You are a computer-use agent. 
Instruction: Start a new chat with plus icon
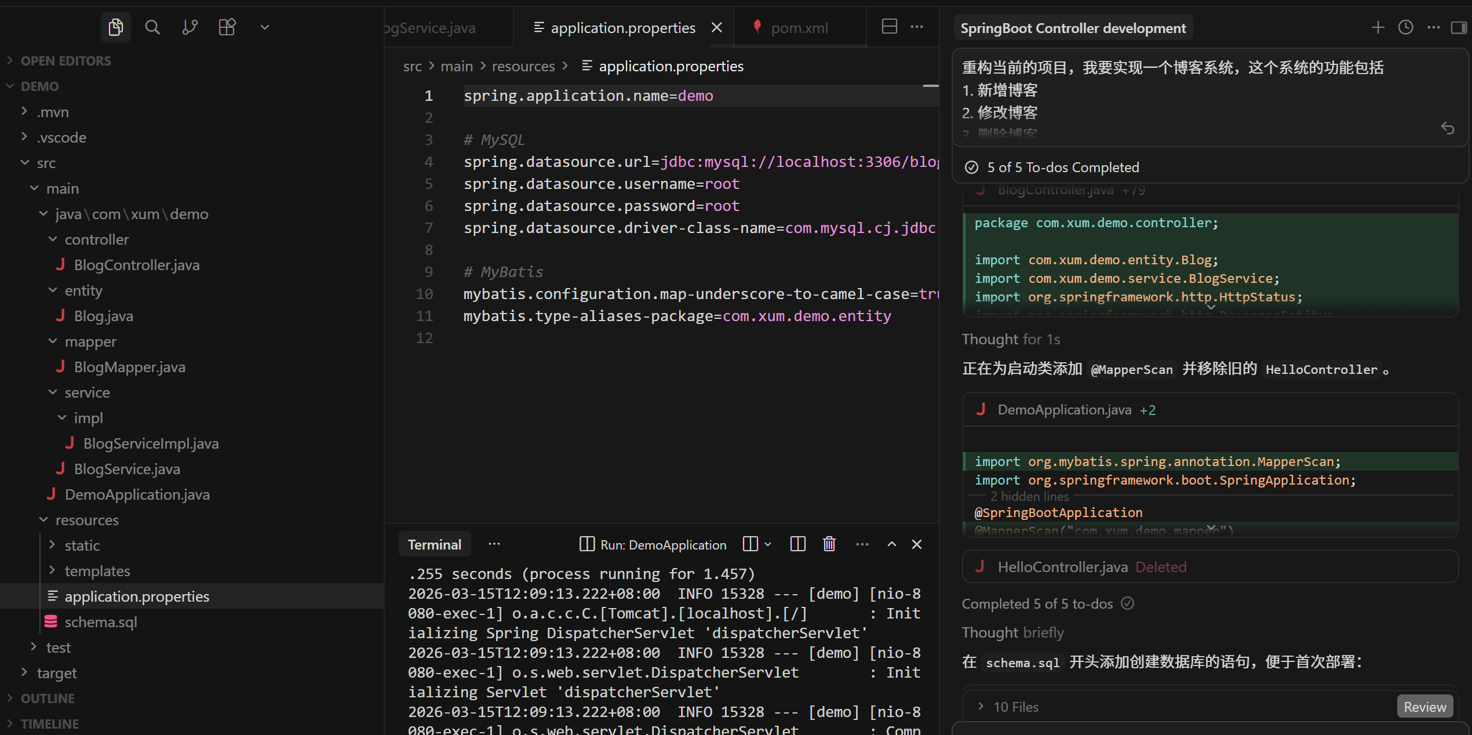pos(1378,27)
